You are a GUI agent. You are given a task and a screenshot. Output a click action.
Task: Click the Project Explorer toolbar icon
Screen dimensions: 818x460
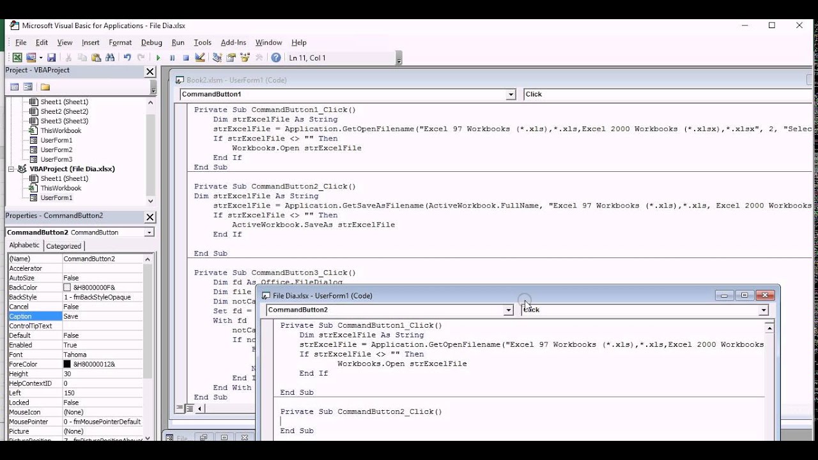[217, 57]
